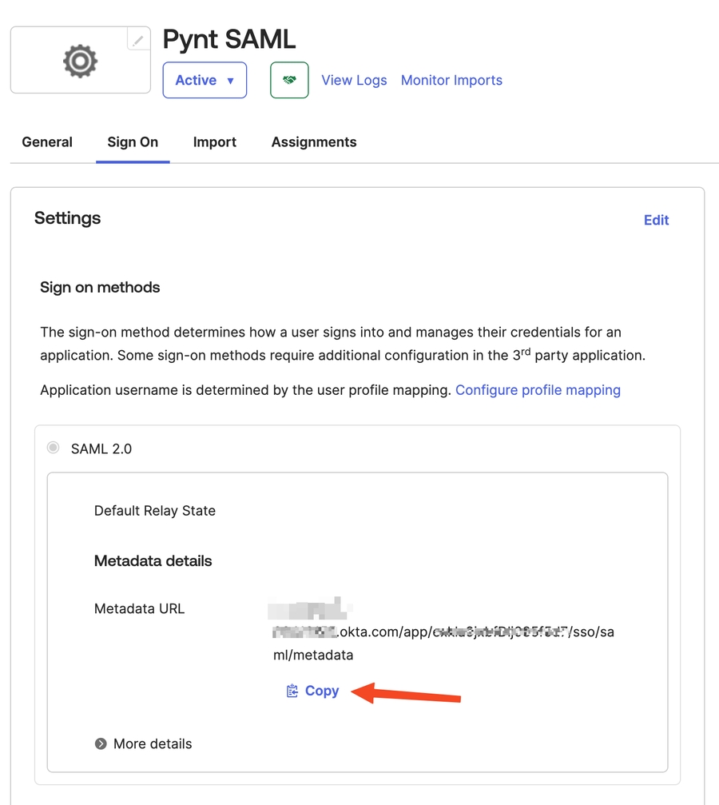Viewport: 719px width, 805px height.
Task: Click Edit in Settings panel
Action: click(657, 221)
